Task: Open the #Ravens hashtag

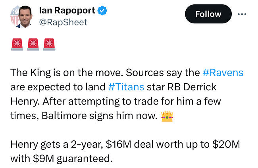Action: point(223,73)
